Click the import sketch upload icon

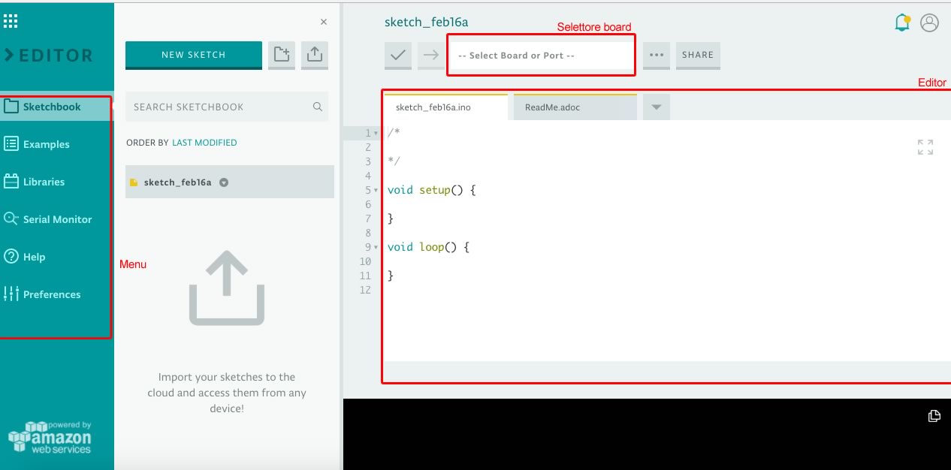pyautogui.click(x=315, y=55)
